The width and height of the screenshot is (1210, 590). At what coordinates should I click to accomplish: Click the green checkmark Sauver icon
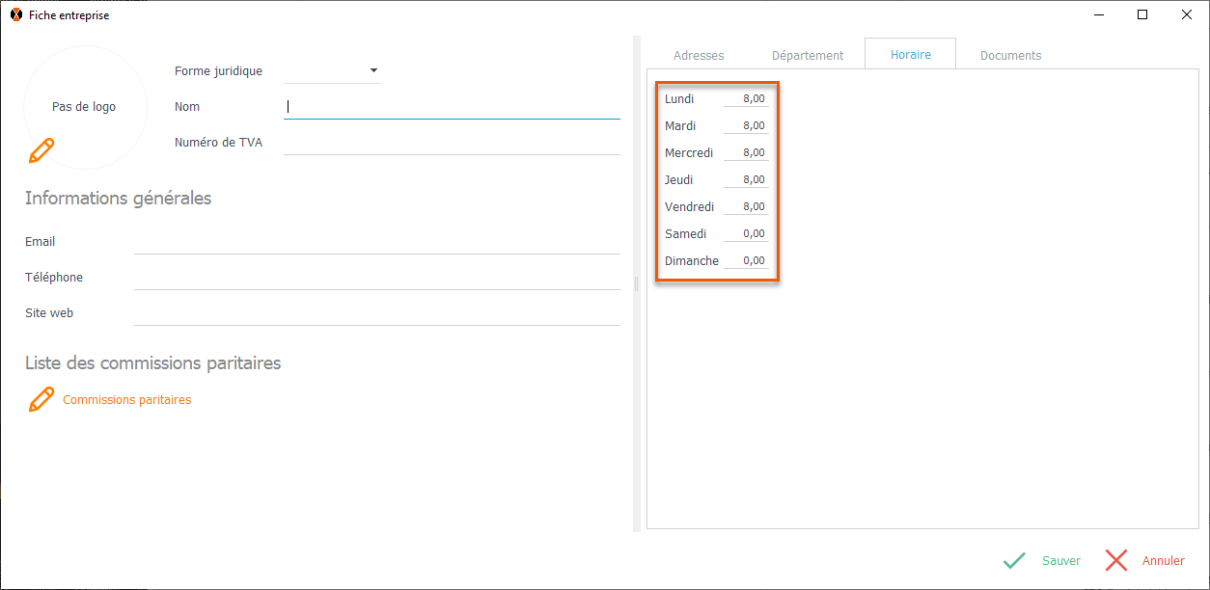click(1014, 560)
